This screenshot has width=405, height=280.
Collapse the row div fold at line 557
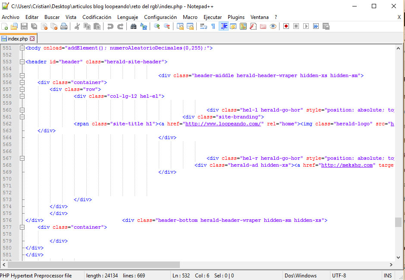coord(22,89)
